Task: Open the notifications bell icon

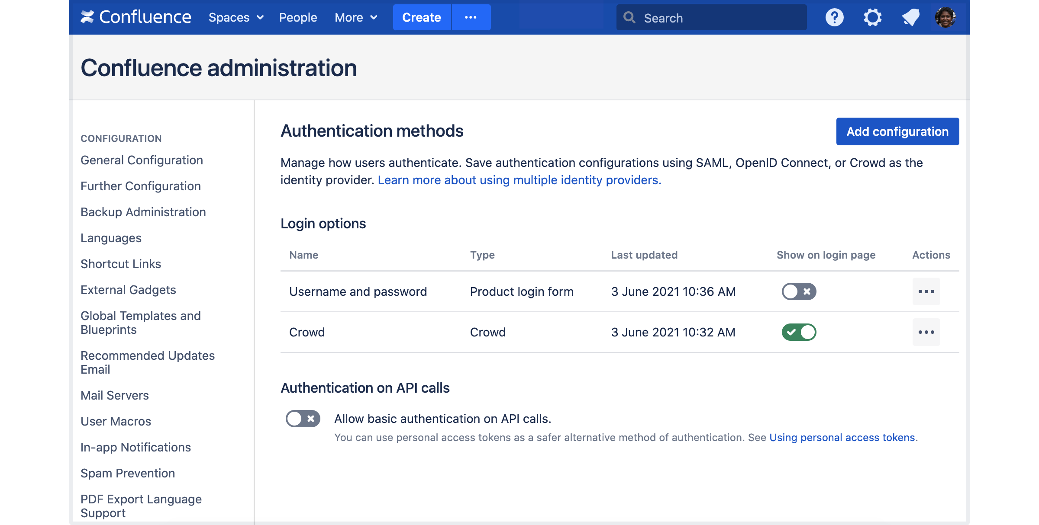Action: pyautogui.click(x=910, y=17)
